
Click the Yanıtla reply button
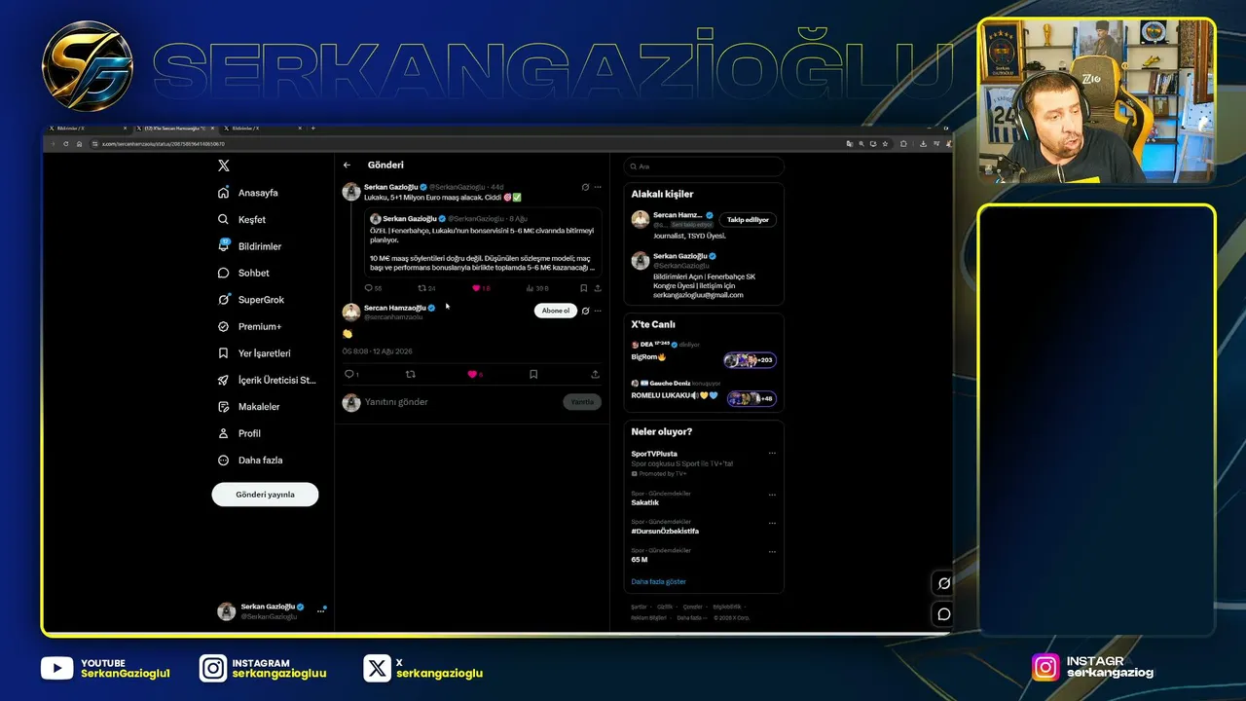click(x=582, y=402)
